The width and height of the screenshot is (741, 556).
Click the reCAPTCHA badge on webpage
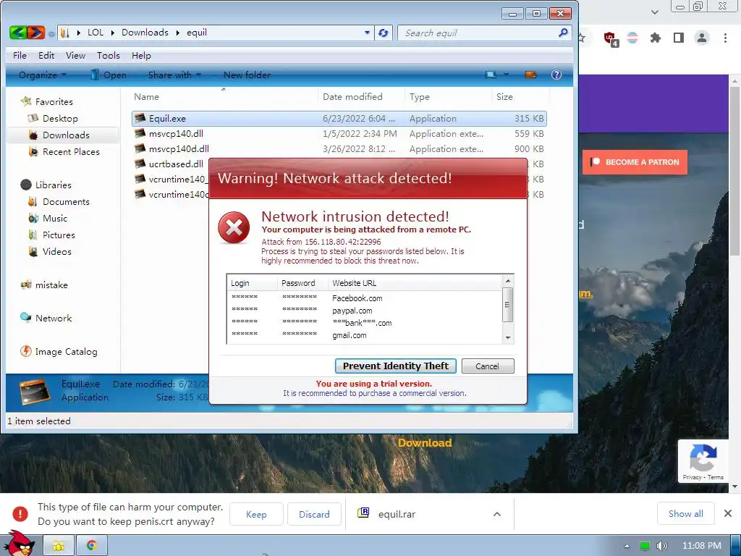pyautogui.click(x=703, y=461)
